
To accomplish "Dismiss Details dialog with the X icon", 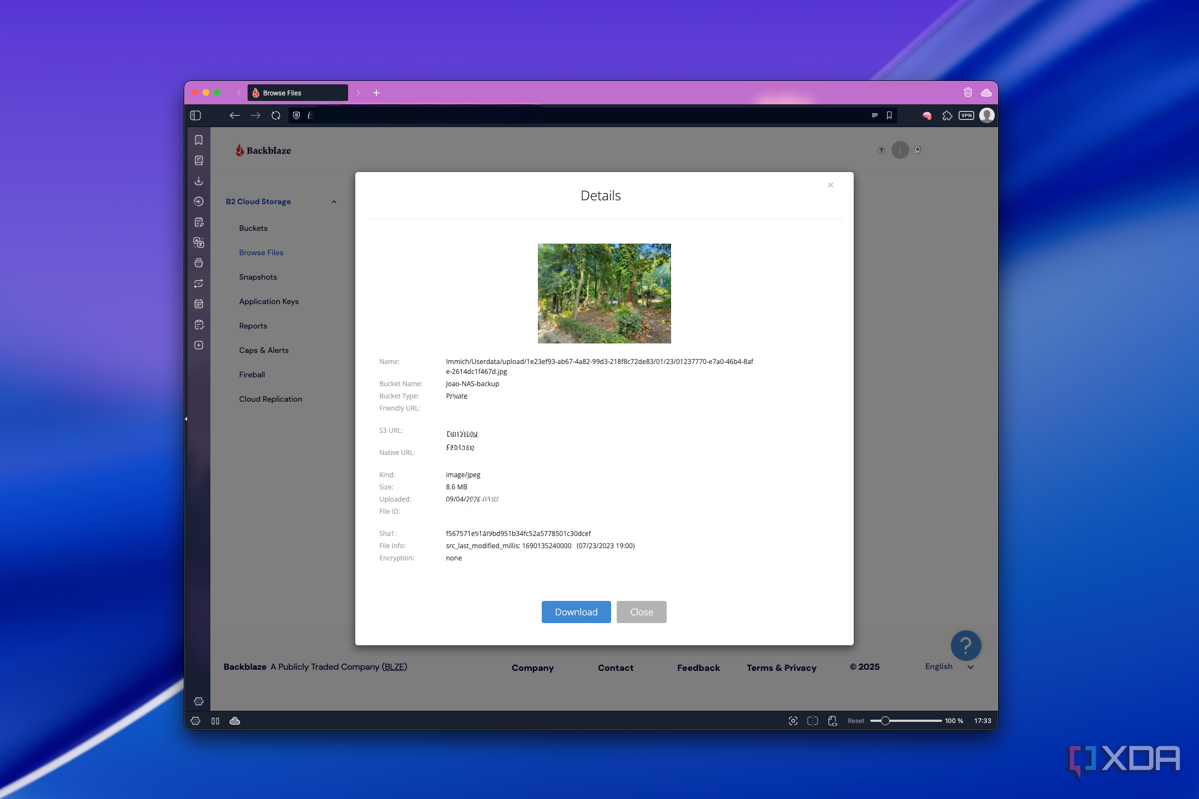I will pos(830,185).
